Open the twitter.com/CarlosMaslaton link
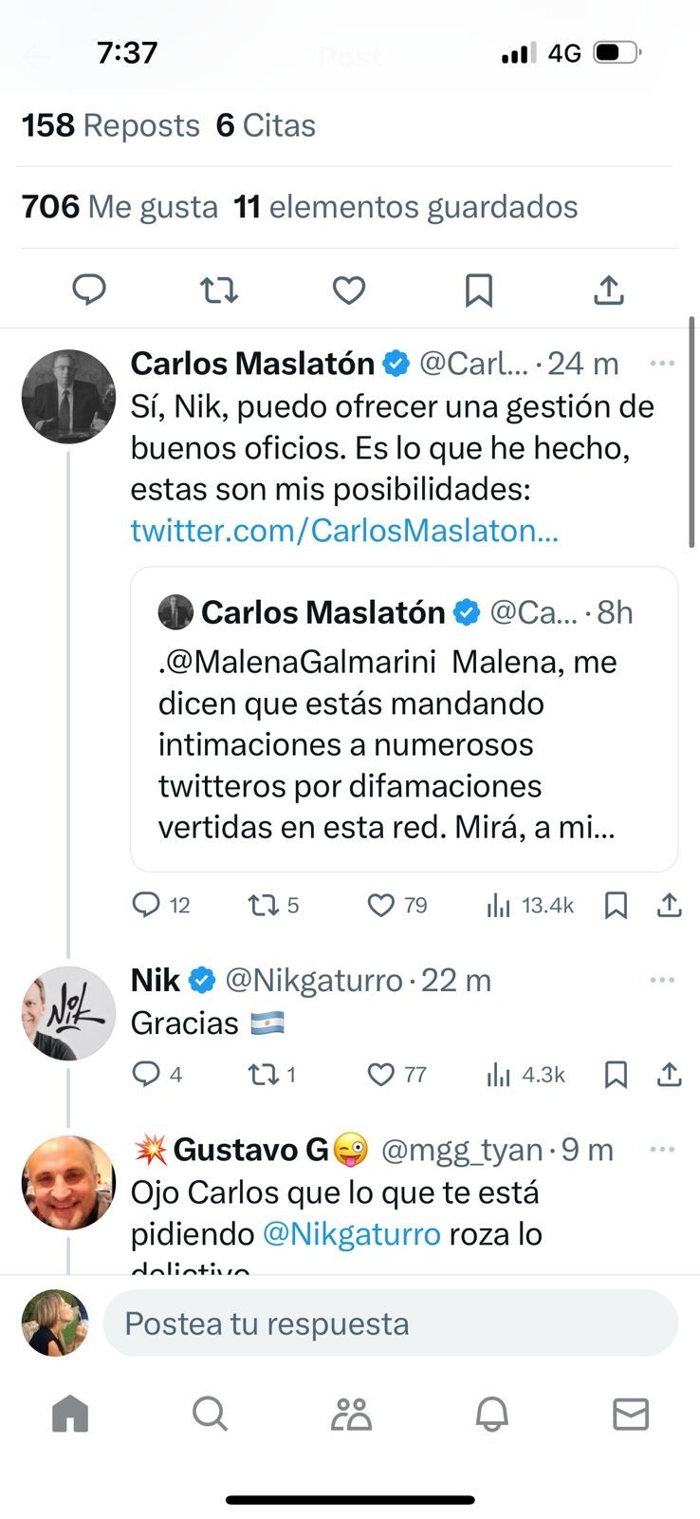The height and width of the screenshot is (1519, 700). tap(344, 531)
